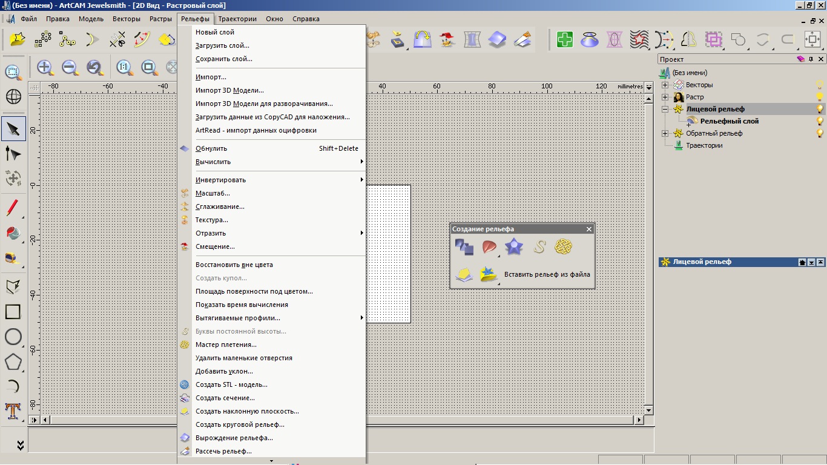Screen dimensions: 827x465
Task: Click Вставить рельеф из файла label
Action: 547,274
